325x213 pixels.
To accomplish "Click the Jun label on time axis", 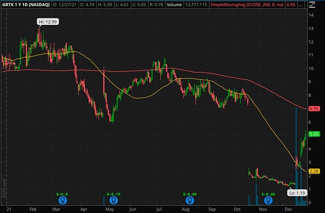I will pyautogui.click(x=133, y=209).
